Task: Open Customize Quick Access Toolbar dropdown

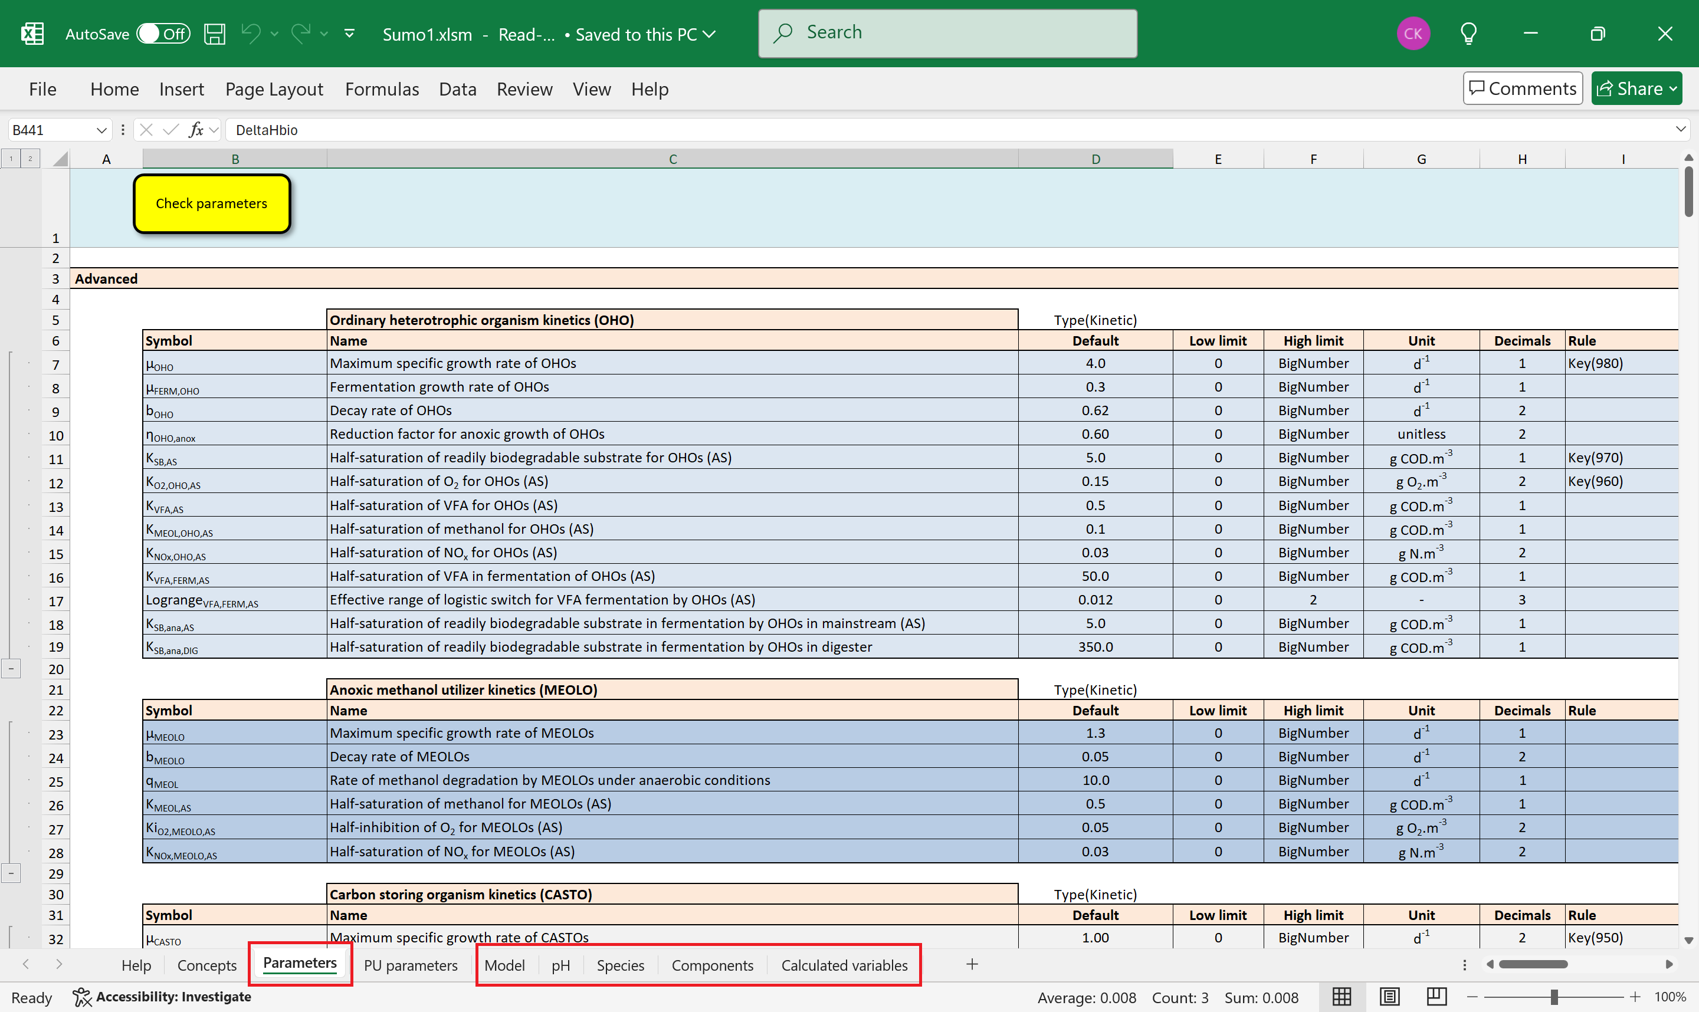Action: (349, 34)
